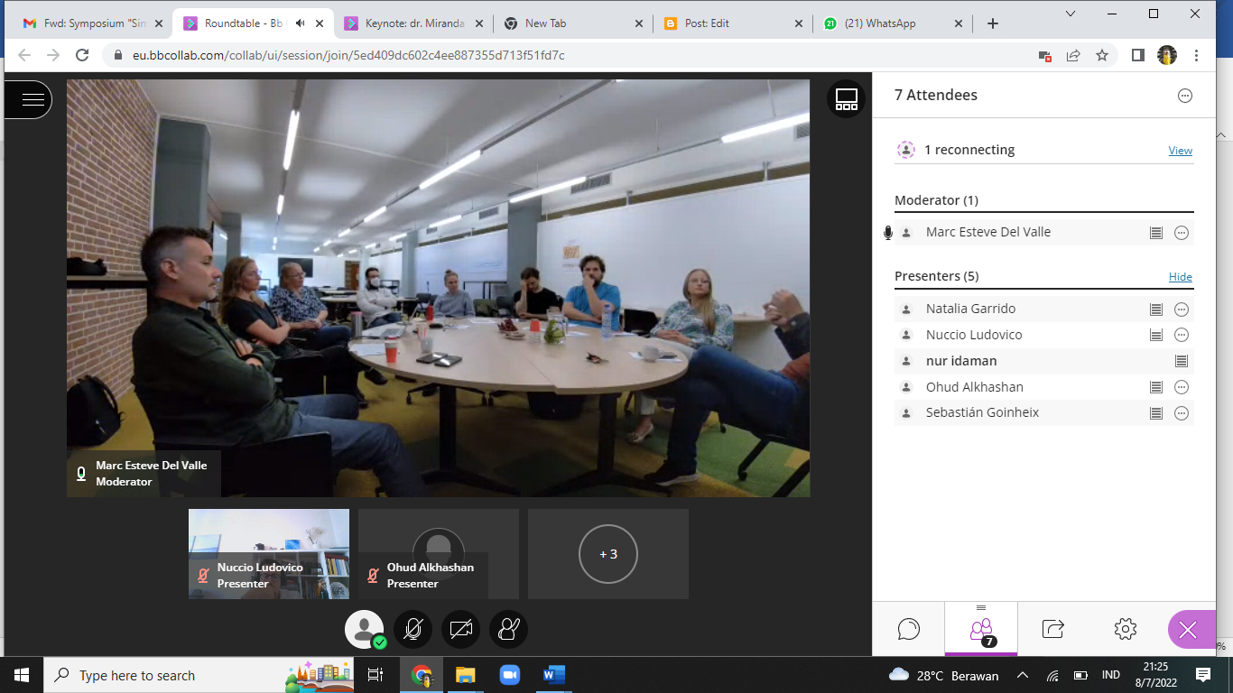The image size is (1233, 693).
Task: Open Word from the taskbar
Action: [x=553, y=675]
